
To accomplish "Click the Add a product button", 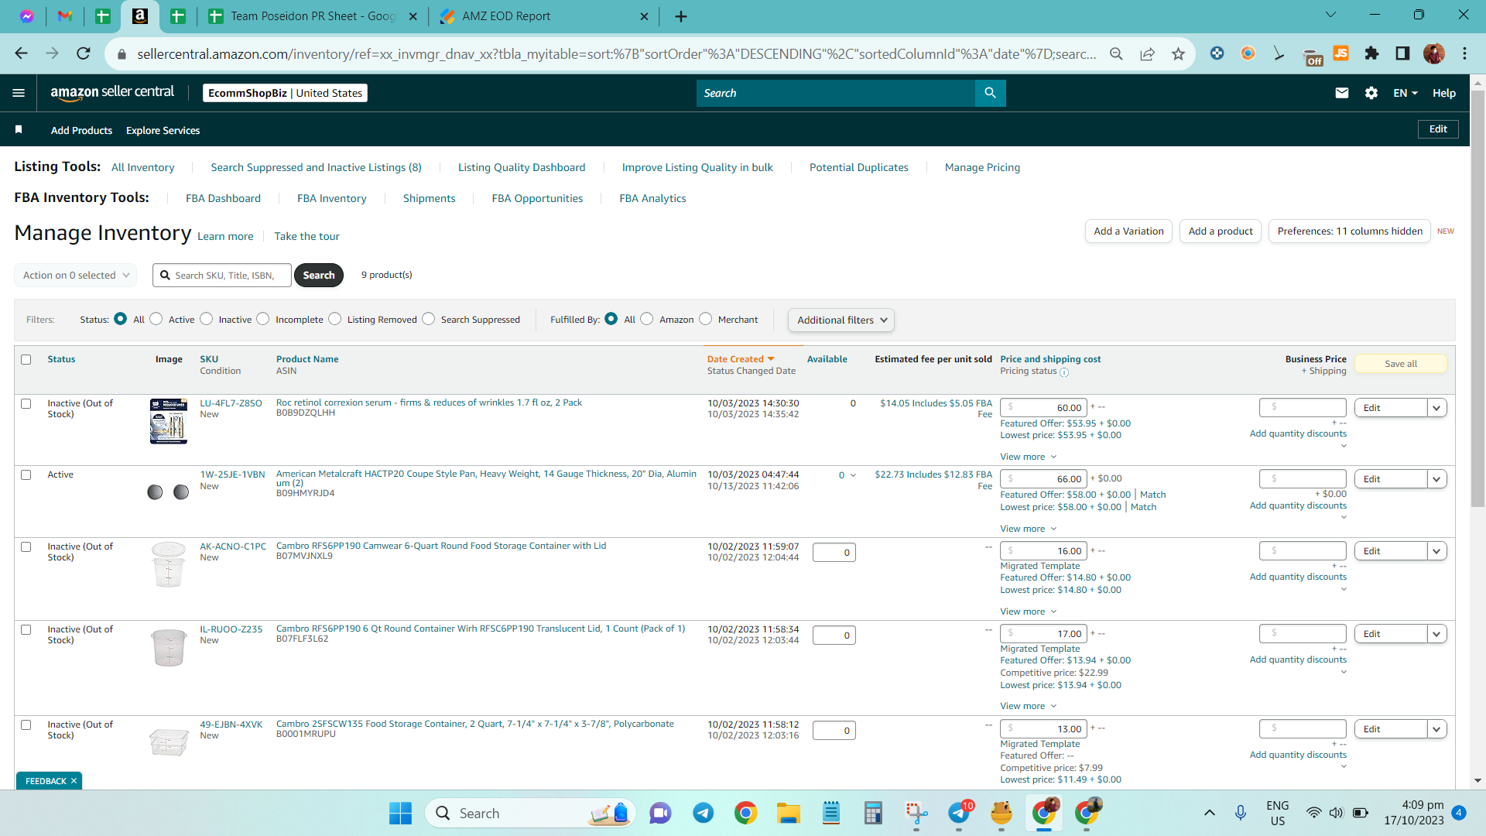I will (x=1221, y=231).
